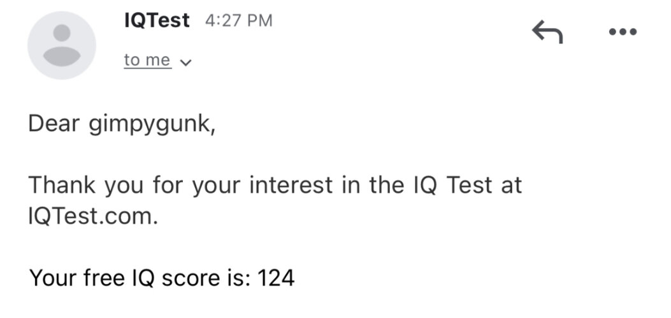The width and height of the screenshot is (671, 318).
Task: Expand recipient details with the chevron
Action: (x=185, y=63)
